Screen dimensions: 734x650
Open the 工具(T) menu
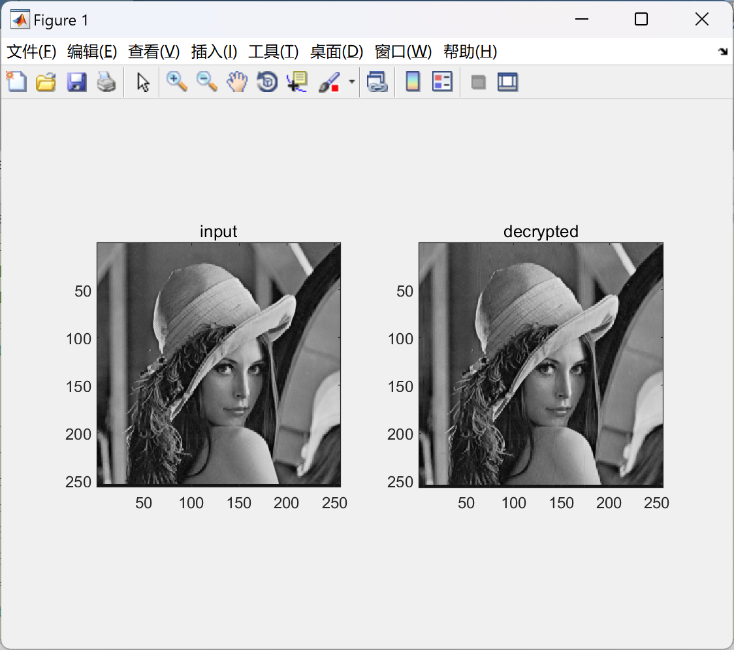pos(274,52)
